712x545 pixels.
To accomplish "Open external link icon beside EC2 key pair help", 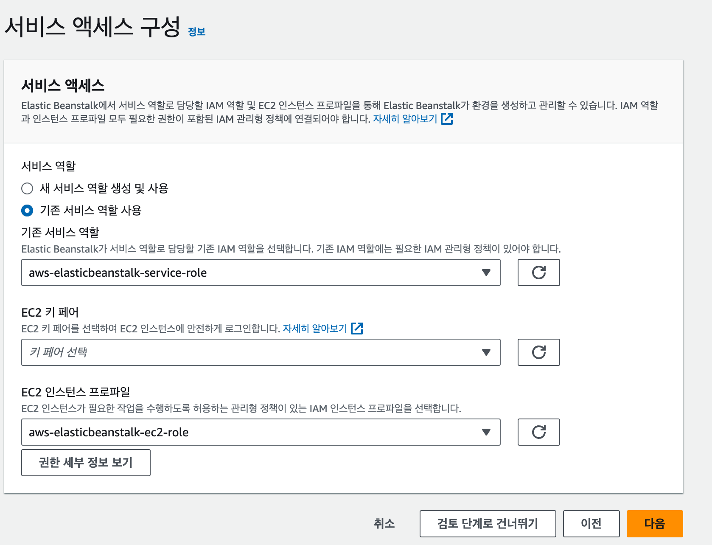I will point(357,329).
